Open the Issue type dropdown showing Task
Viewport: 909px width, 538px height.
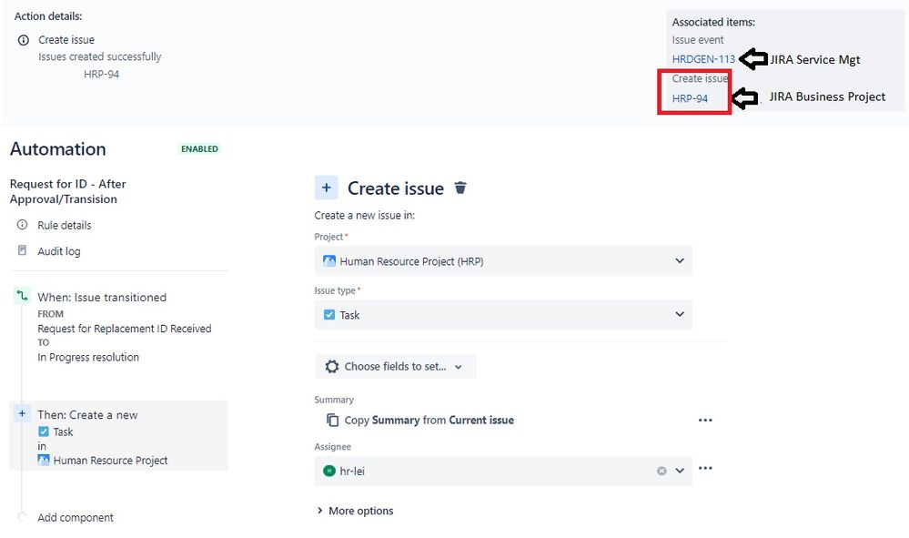click(503, 315)
